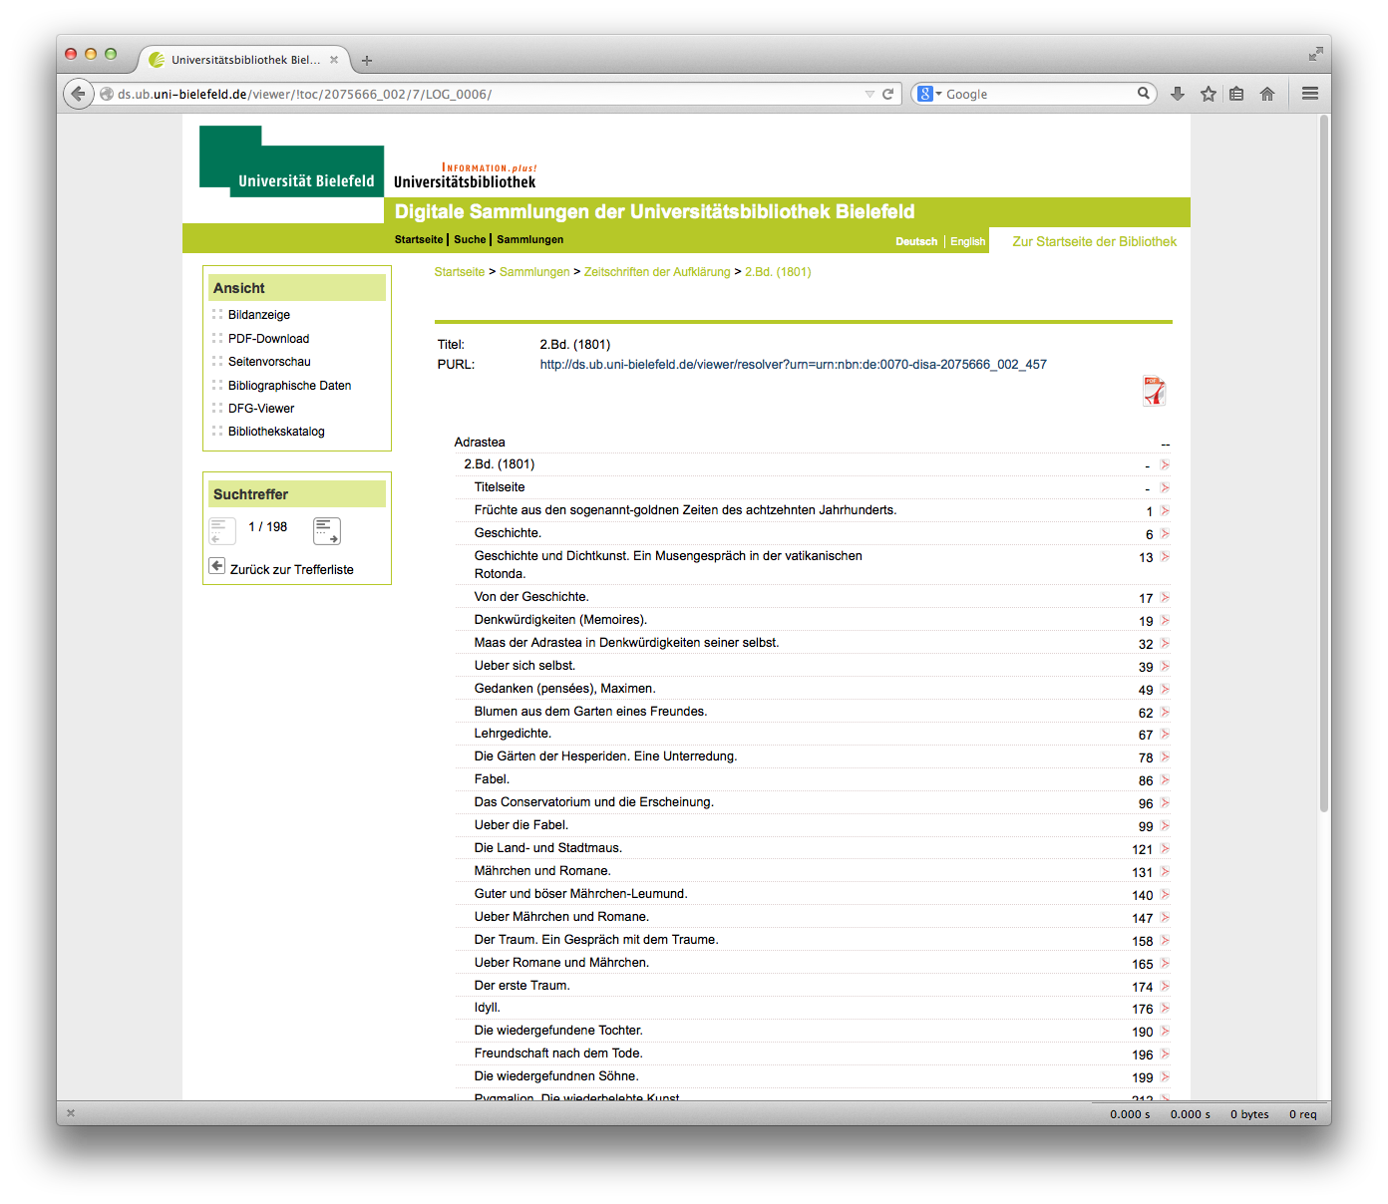
Task: Switch language to Deutsch
Action: coord(916,241)
